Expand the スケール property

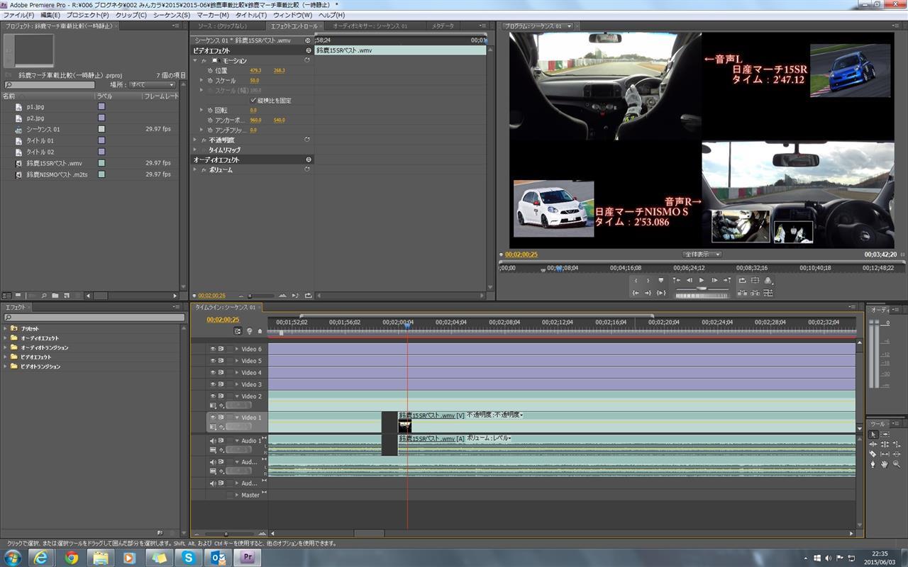pyautogui.click(x=201, y=81)
